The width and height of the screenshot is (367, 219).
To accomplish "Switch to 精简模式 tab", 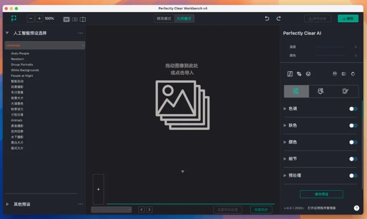I will pyautogui.click(x=164, y=19).
